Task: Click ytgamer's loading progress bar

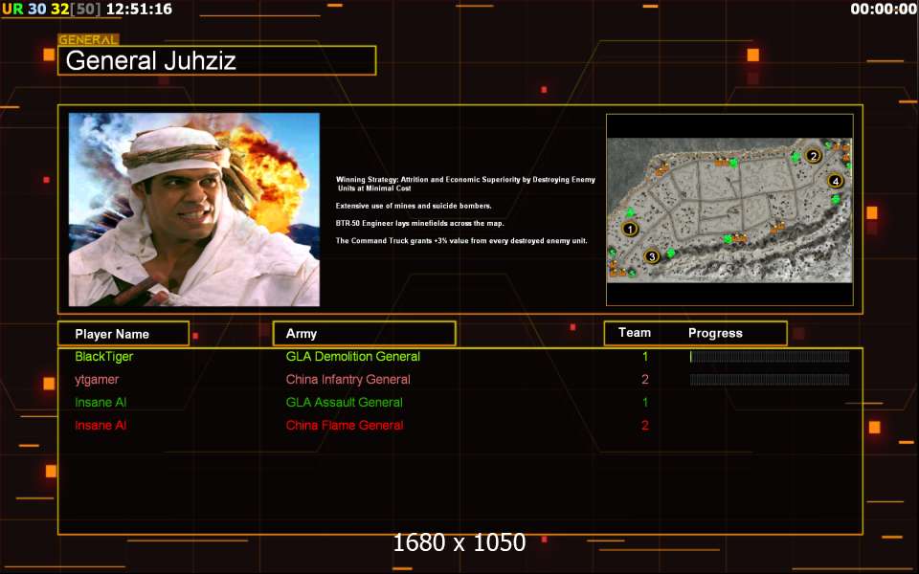Action: (770, 380)
